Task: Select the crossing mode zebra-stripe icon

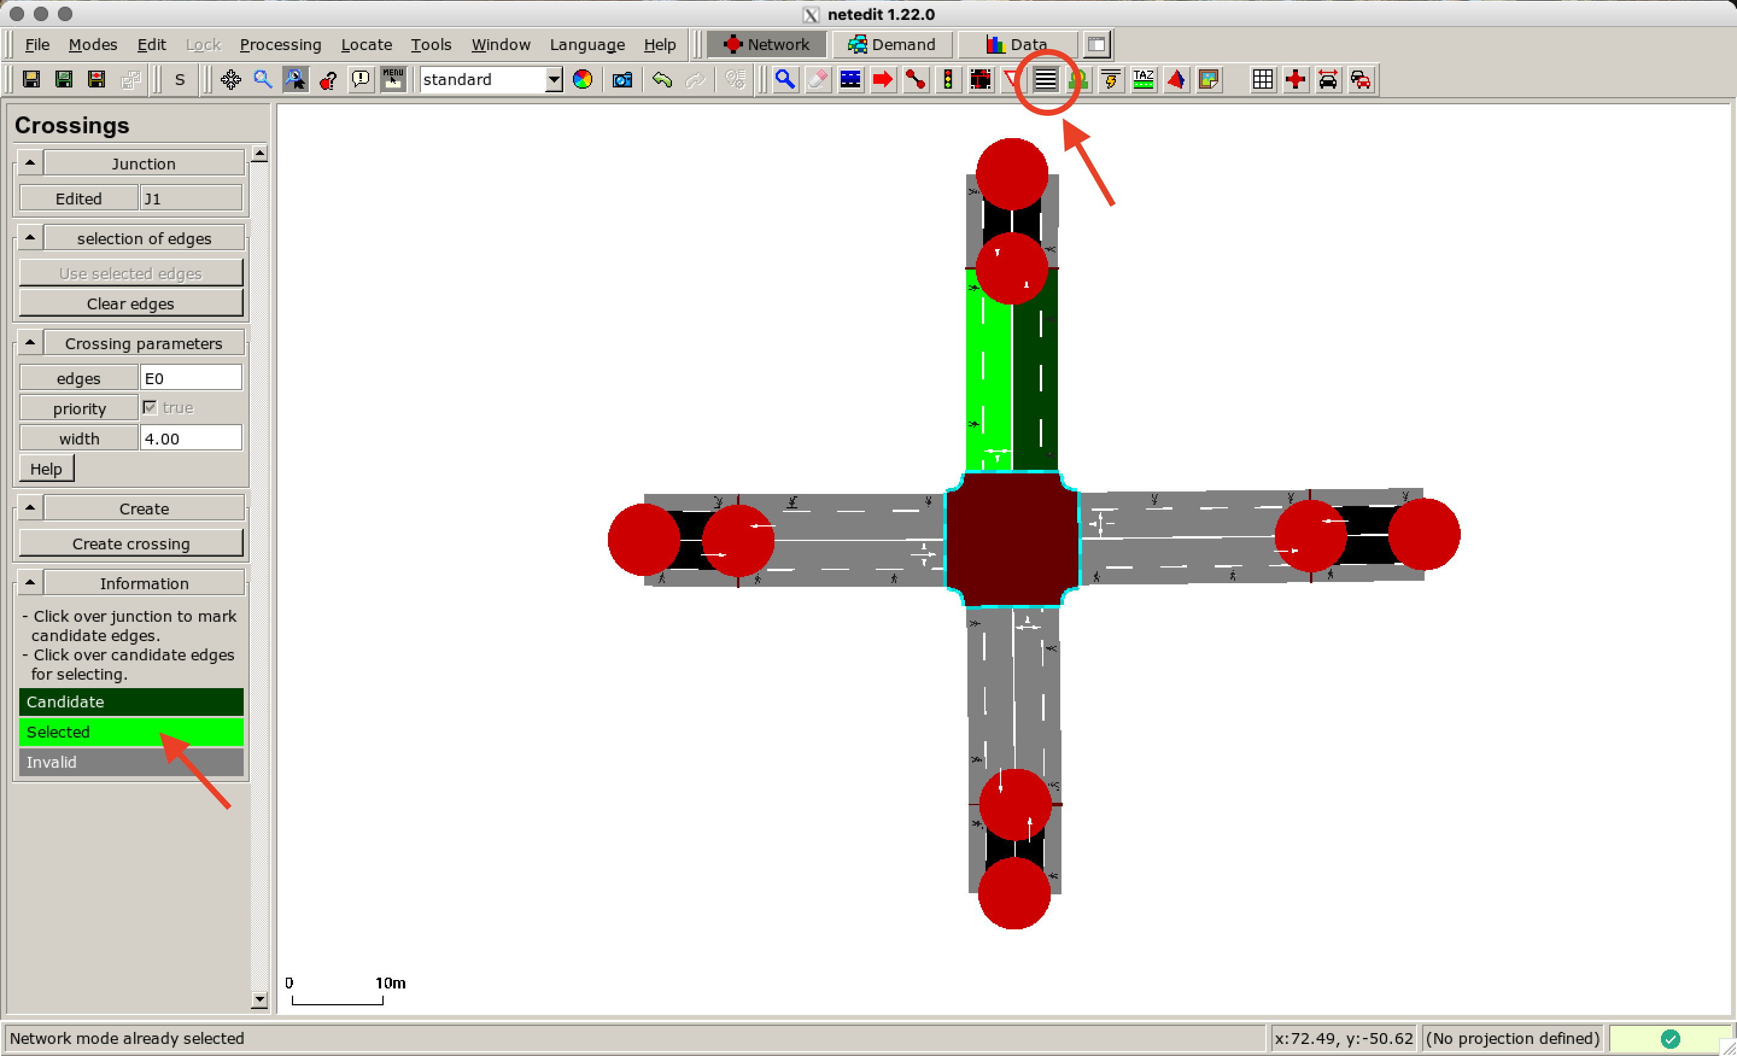Action: pos(1045,80)
